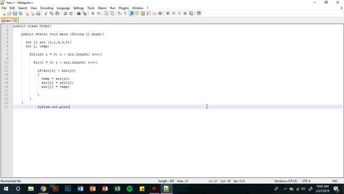Cut selection using the scissors icon

[46, 13]
